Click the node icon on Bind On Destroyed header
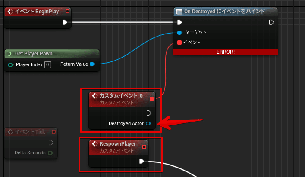The width and height of the screenshot is (305, 177). coord(179,12)
